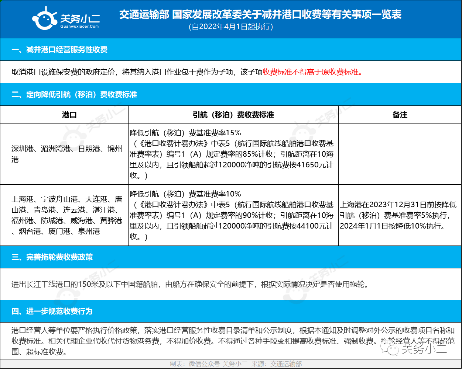This screenshot has height=369, width=462.
Task: Click the sentence starting 取消港口设施保安费的政府定价
Action: [187, 72]
